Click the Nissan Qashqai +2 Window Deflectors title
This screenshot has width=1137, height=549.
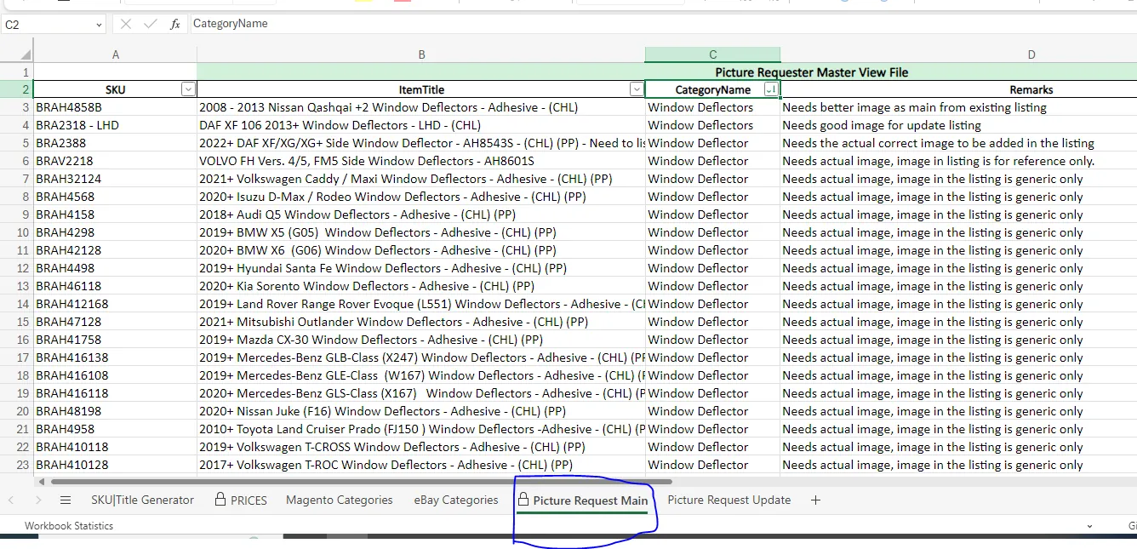[x=389, y=107]
